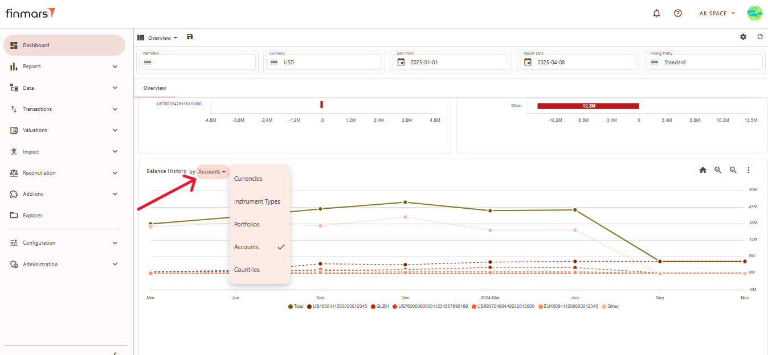Hide the Other series in legend

pos(610,307)
